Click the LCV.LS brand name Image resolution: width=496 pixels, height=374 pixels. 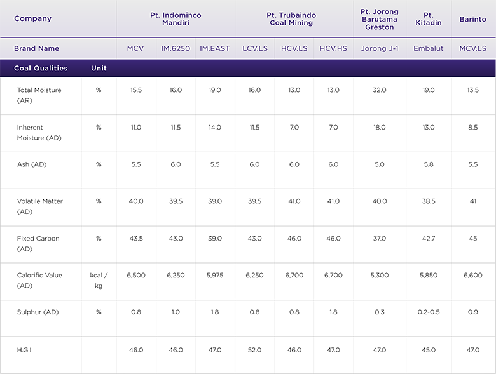point(254,48)
